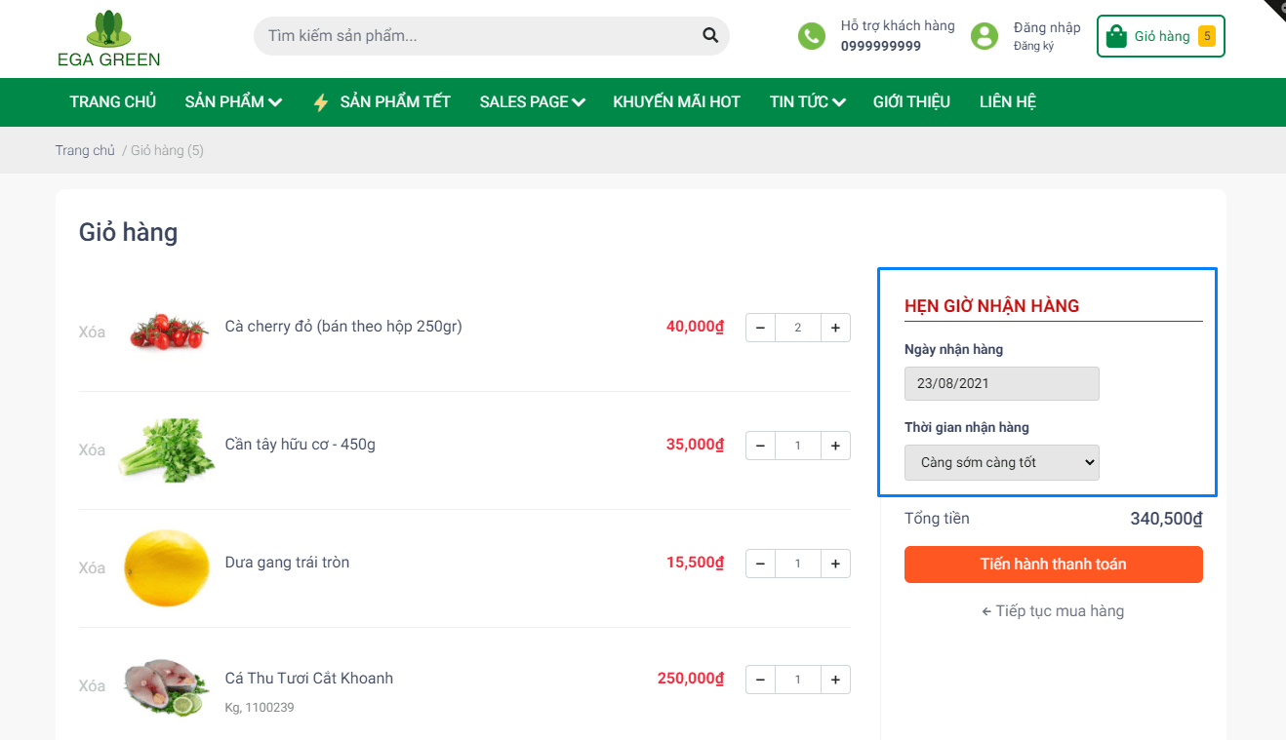This screenshot has width=1286, height=740.
Task: Click the green phone support icon
Action: [811, 36]
